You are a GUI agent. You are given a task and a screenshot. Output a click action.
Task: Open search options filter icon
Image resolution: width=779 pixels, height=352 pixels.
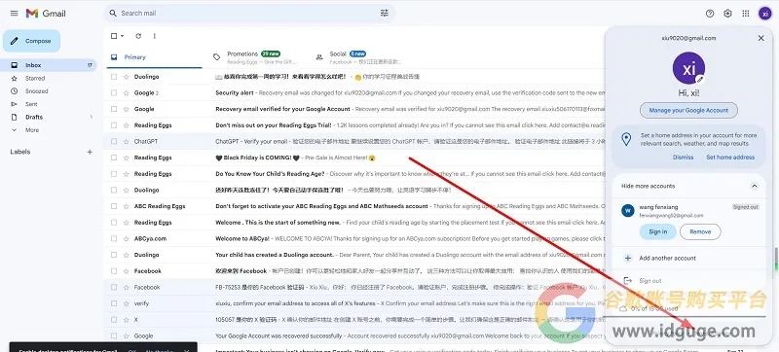[x=384, y=14]
